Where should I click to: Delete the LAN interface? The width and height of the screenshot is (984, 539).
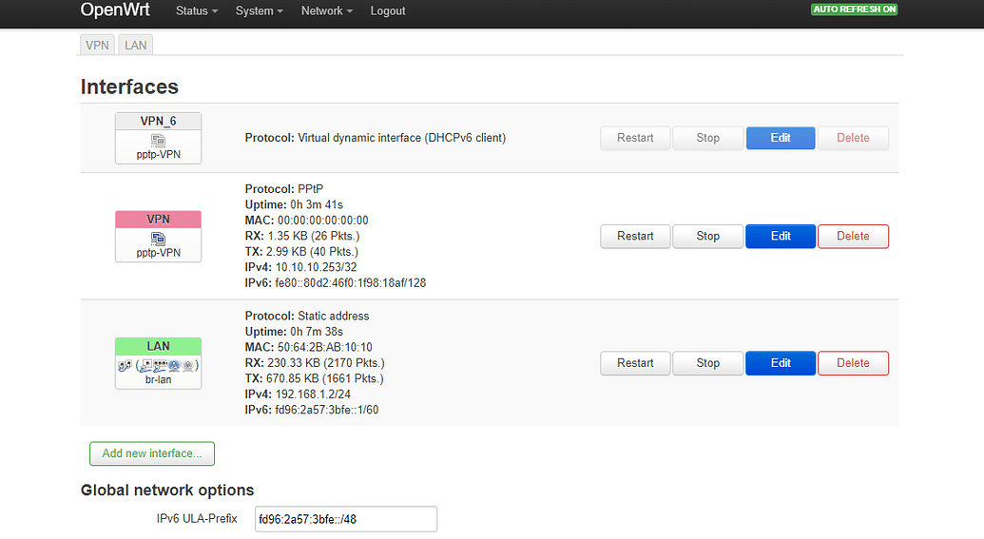(853, 363)
